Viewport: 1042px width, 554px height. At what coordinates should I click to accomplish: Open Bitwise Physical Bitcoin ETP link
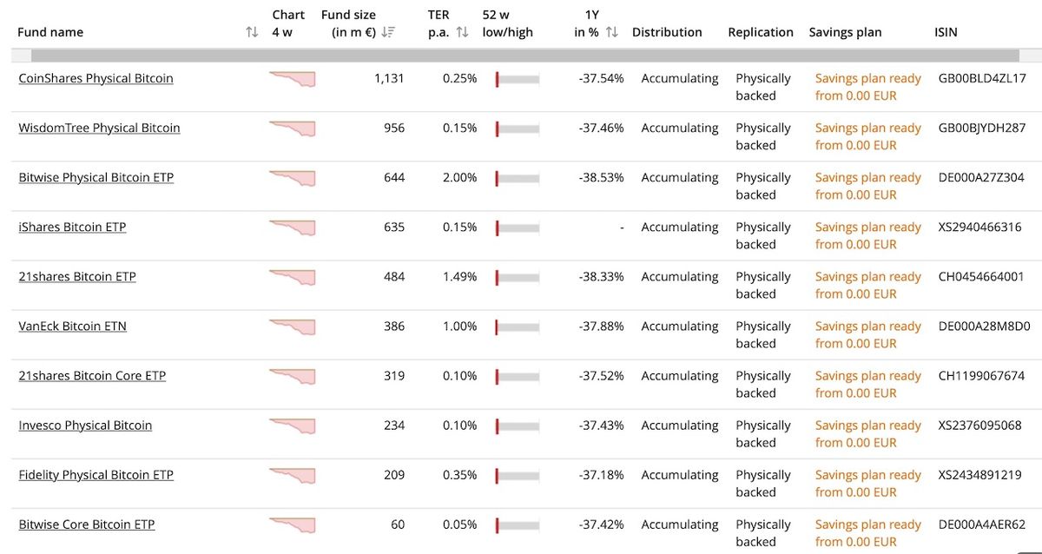[96, 177]
